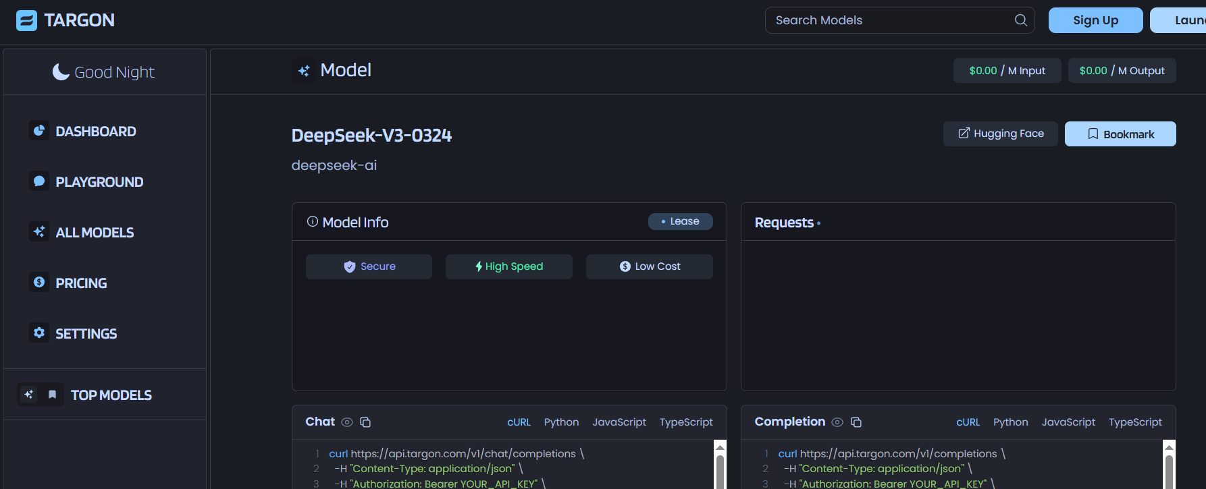The height and width of the screenshot is (489, 1206).
Task: Click the All Models sparkle icon
Action: [39, 231]
